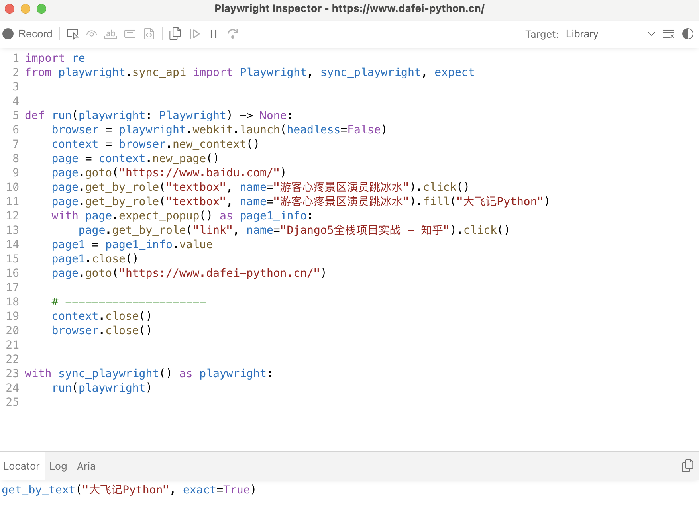This screenshot has width=699, height=513.
Task: Open the Target language dropdown
Action: tap(611, 34)
